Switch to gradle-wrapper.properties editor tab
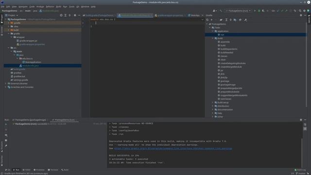Screen dimensions: 311x175 pos(170,15)
